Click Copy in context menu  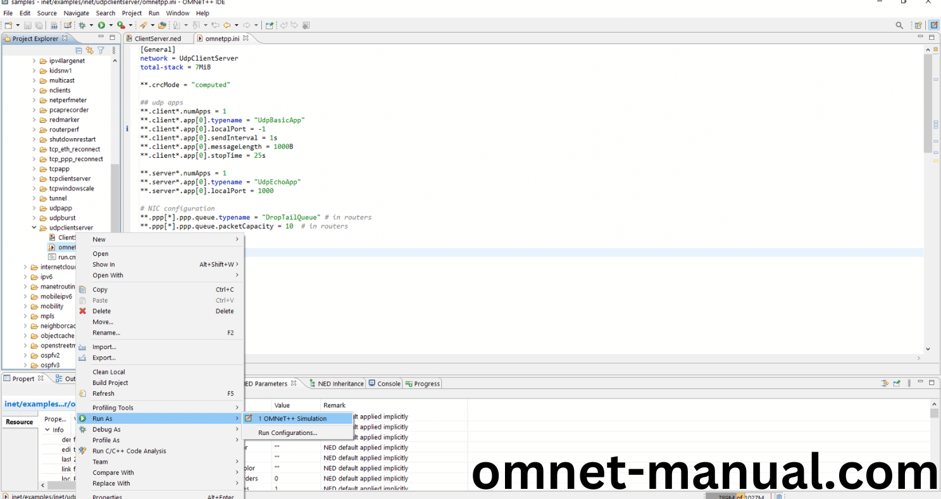pos(159,289)
